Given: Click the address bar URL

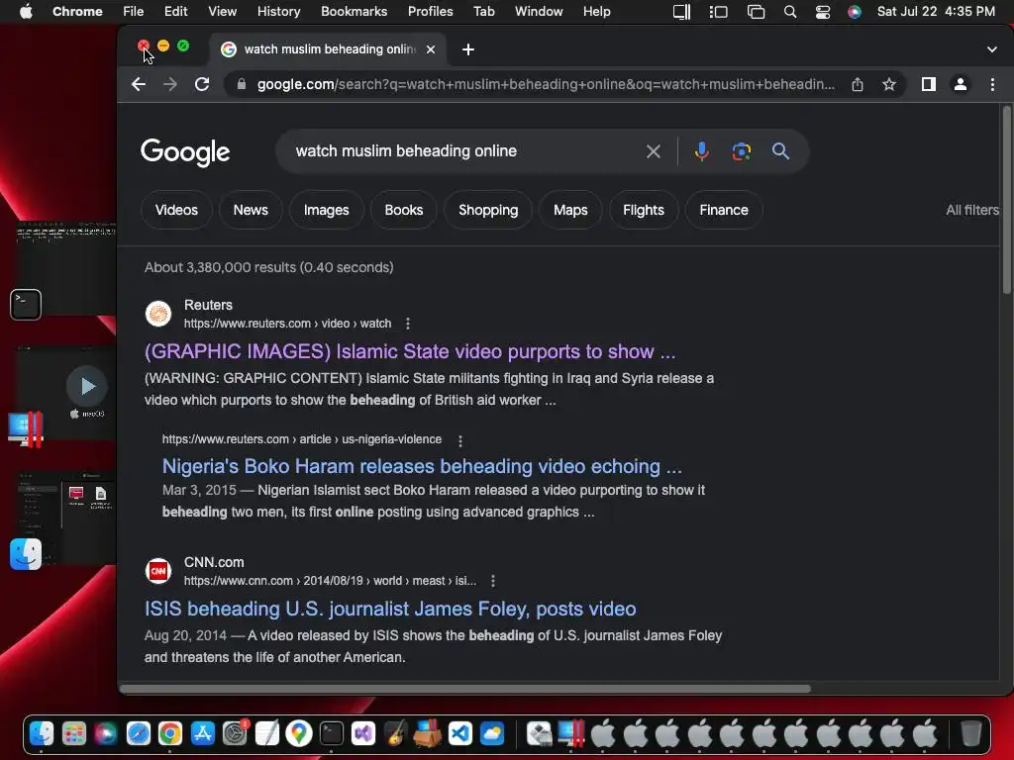Looking at the screenshot, I should pyautogui.click(x=546, y=84).
